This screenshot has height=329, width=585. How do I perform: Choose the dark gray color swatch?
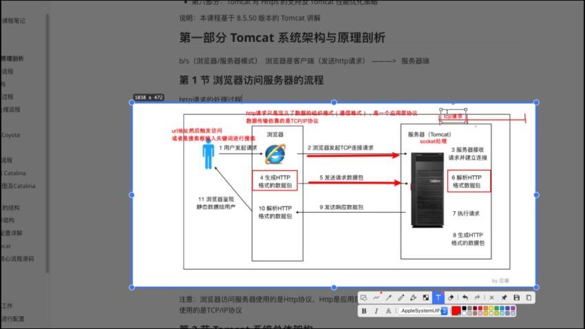pos(469,308)
